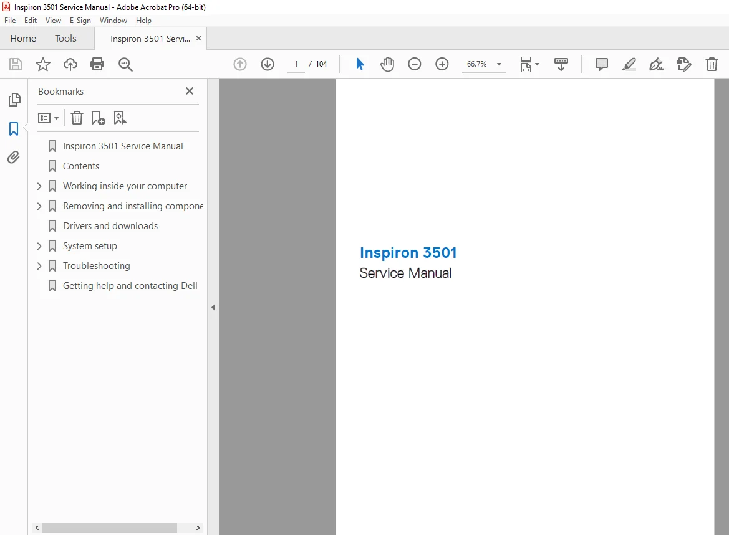Click the Save file icon
The width and height of the screenshot is (729, 535).
16,64
